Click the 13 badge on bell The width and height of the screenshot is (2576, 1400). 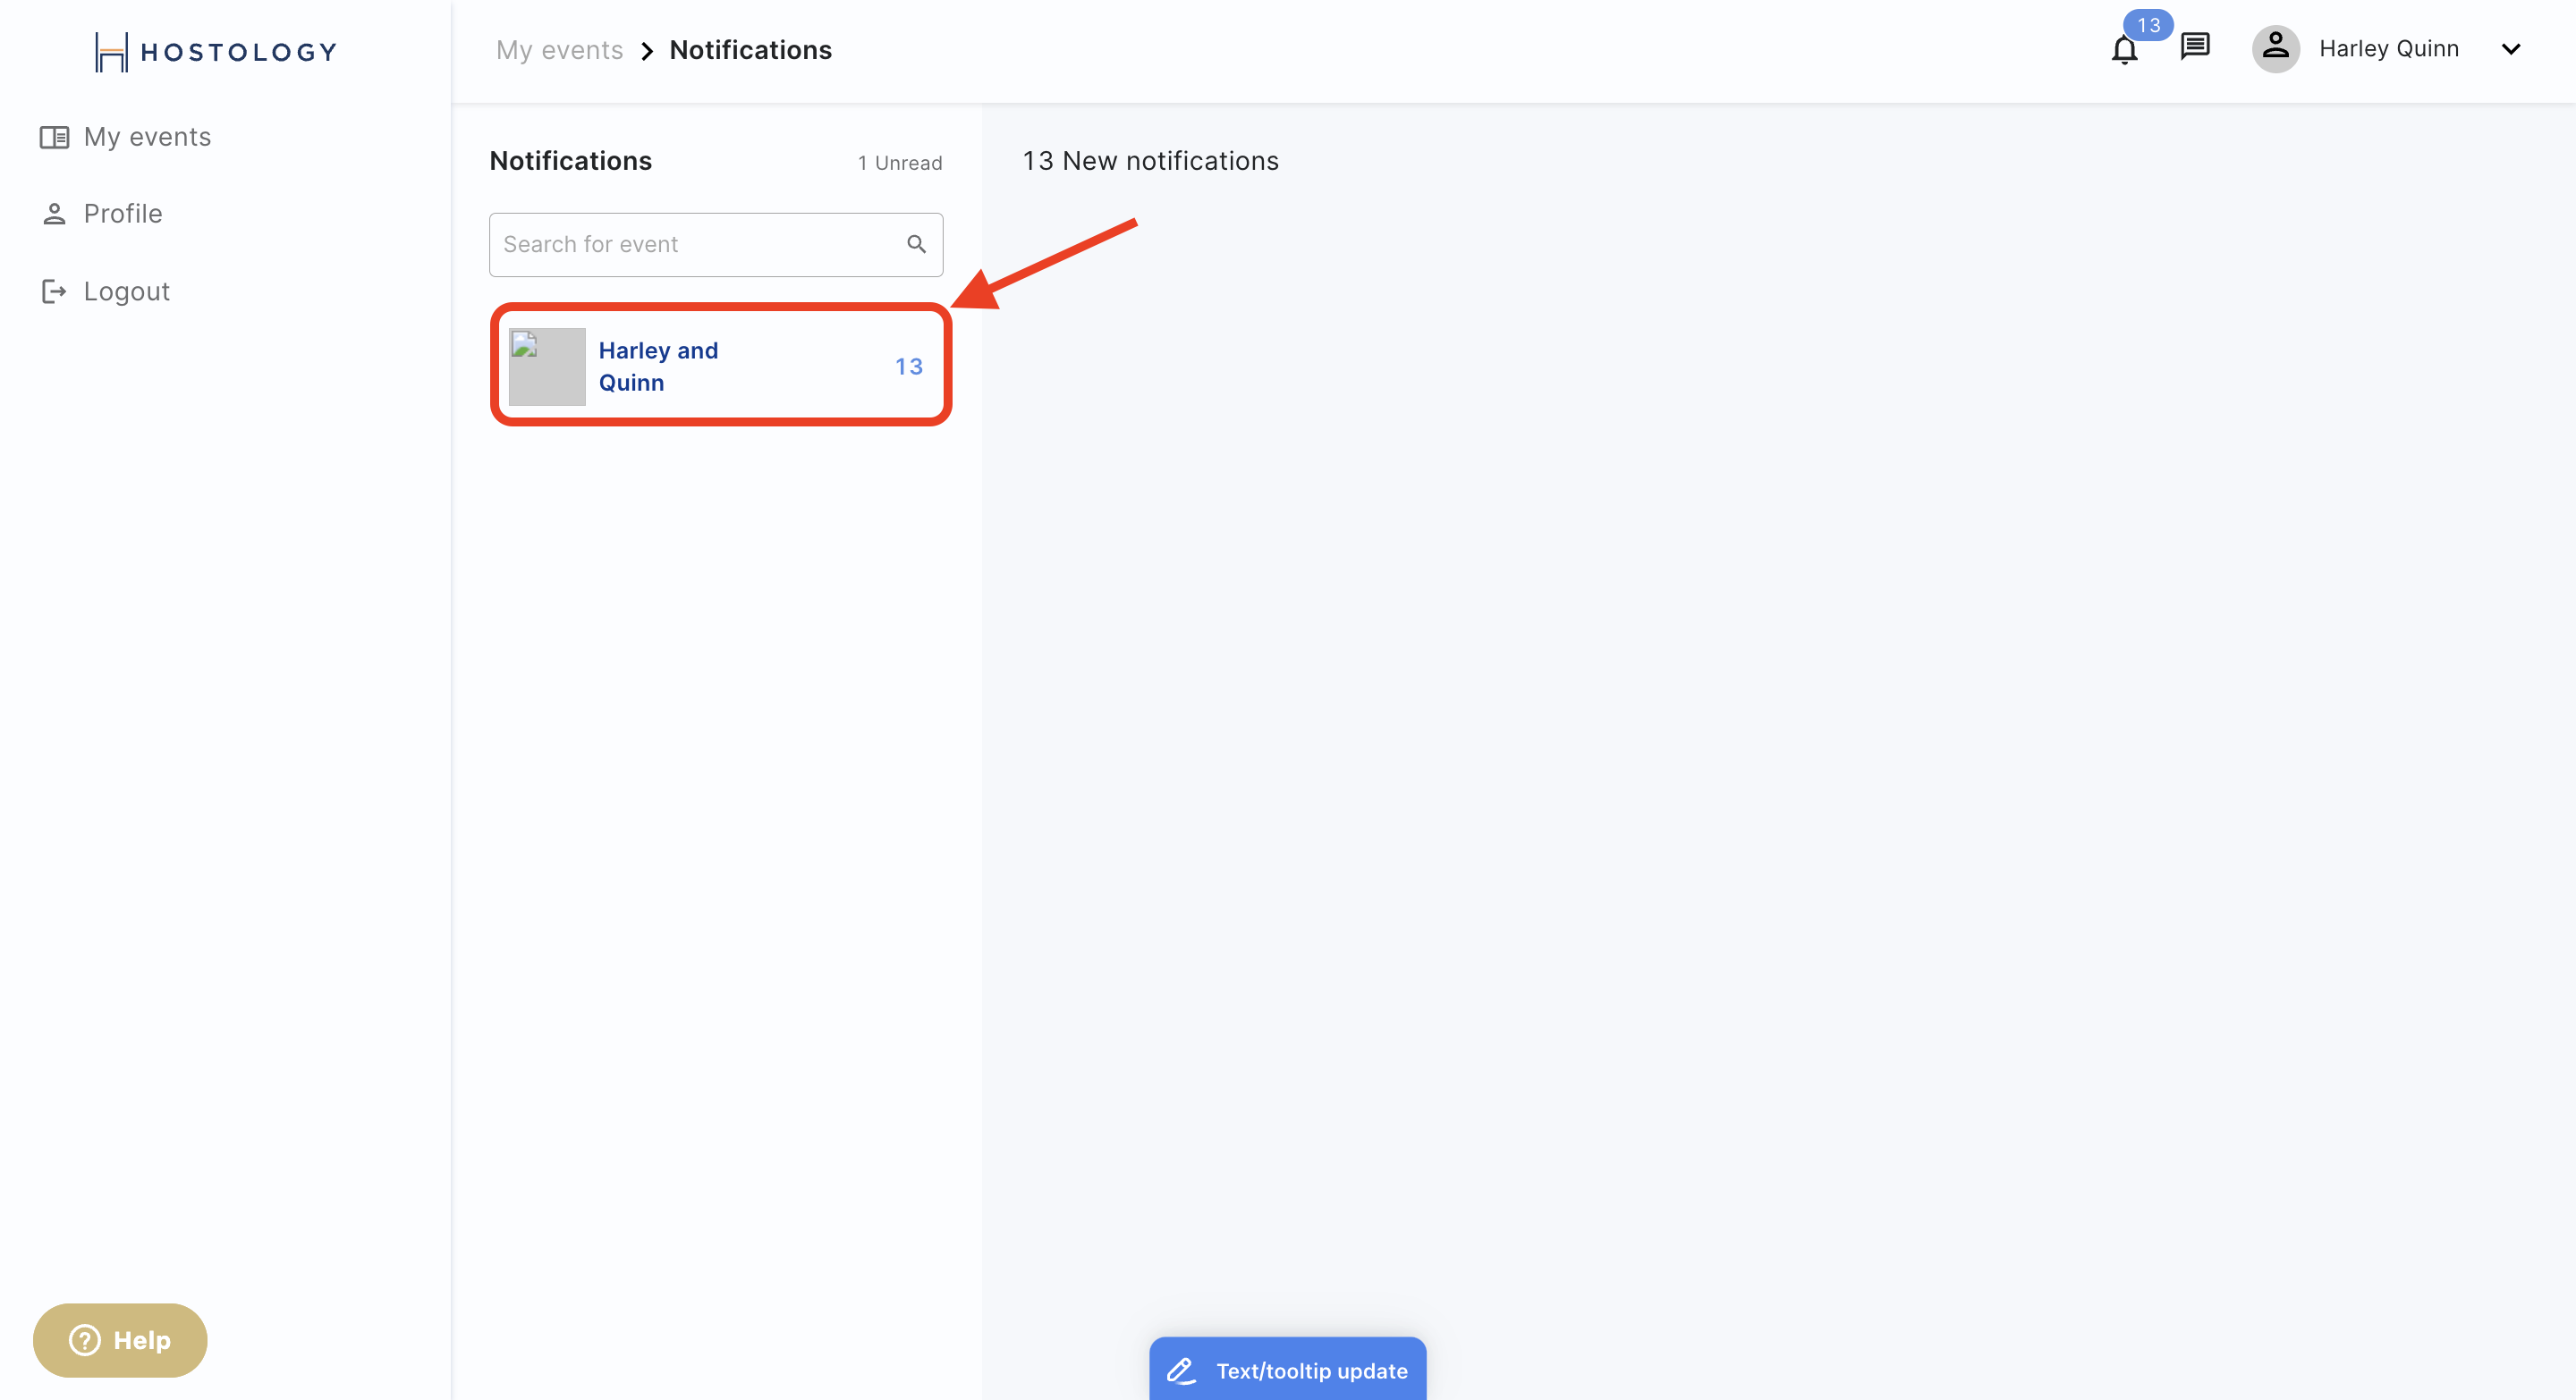pyautogui.click(x=2148, y=25)
